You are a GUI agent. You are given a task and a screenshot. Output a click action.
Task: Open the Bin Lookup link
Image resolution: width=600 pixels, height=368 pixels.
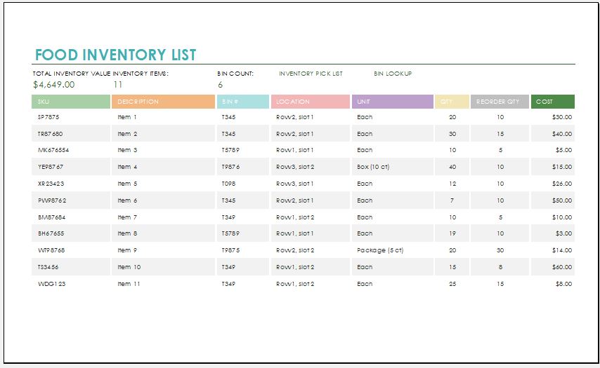pyautogui.click(x=393, y=74)
